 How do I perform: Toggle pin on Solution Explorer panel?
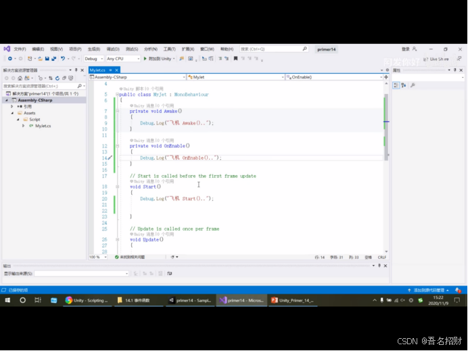(x=76, y=70)
